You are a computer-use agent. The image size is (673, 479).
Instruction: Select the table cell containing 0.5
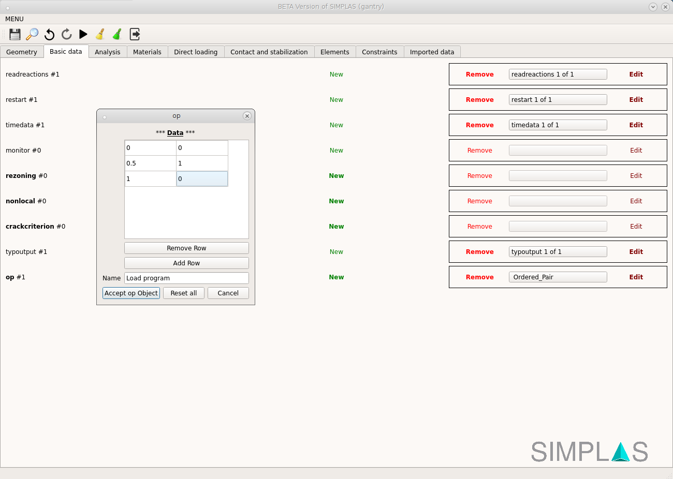click(150, 163)
